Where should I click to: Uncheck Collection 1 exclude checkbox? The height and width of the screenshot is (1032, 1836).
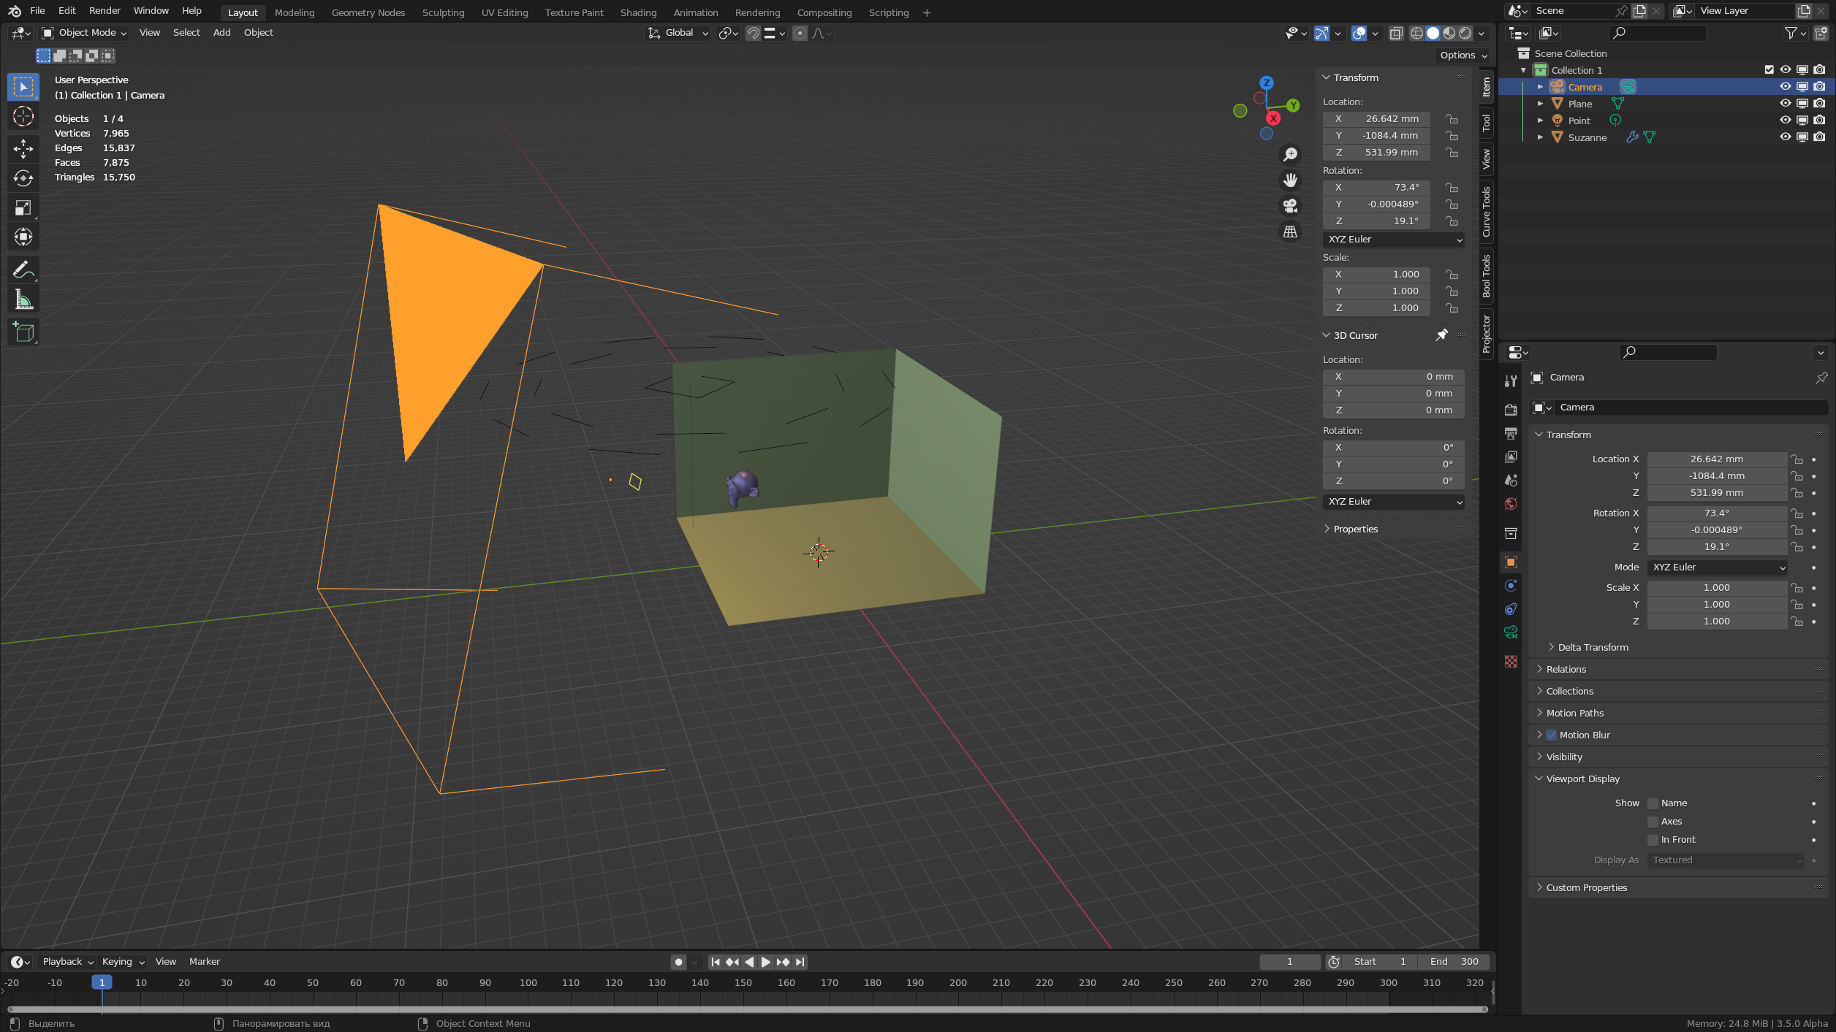pyautogui.click(x=1769, y=70)
